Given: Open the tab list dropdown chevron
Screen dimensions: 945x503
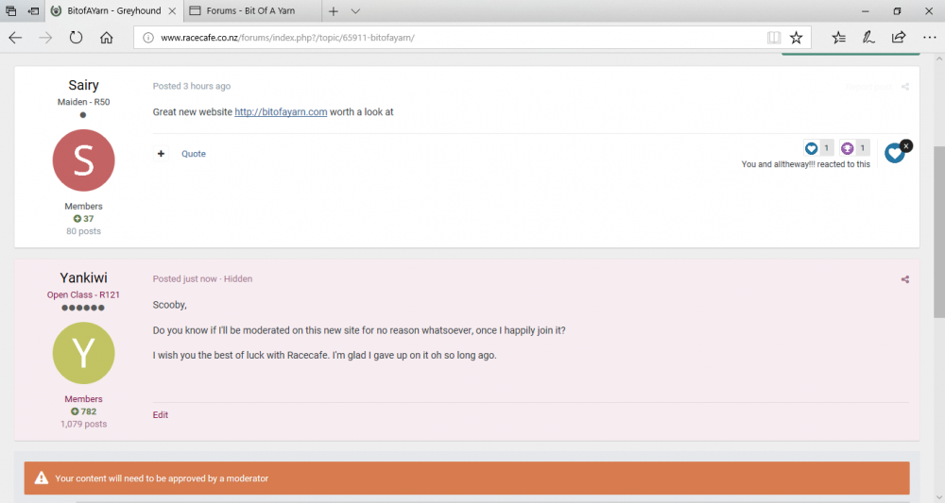Looking at the screenshot, I should pos(355,11).
